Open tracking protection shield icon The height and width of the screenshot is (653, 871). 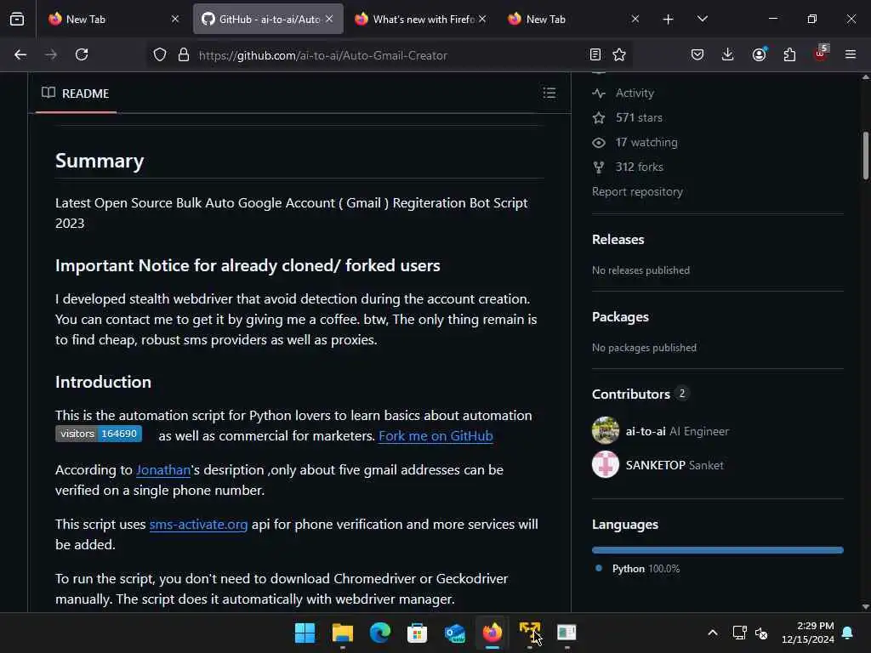pyautogui.click(x=160, y=54)
